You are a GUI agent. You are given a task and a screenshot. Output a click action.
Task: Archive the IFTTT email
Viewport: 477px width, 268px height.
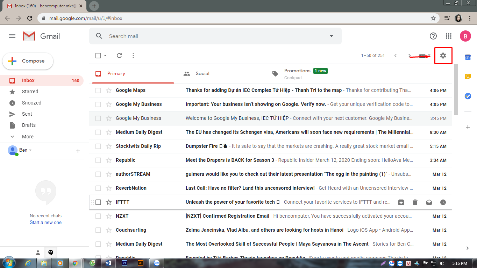pyautogui.click(x=401, y=202)
